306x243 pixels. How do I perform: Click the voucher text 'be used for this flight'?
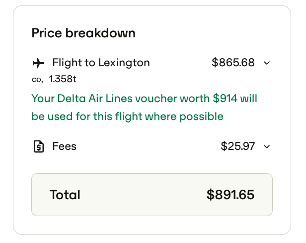(x=87, y=116)
